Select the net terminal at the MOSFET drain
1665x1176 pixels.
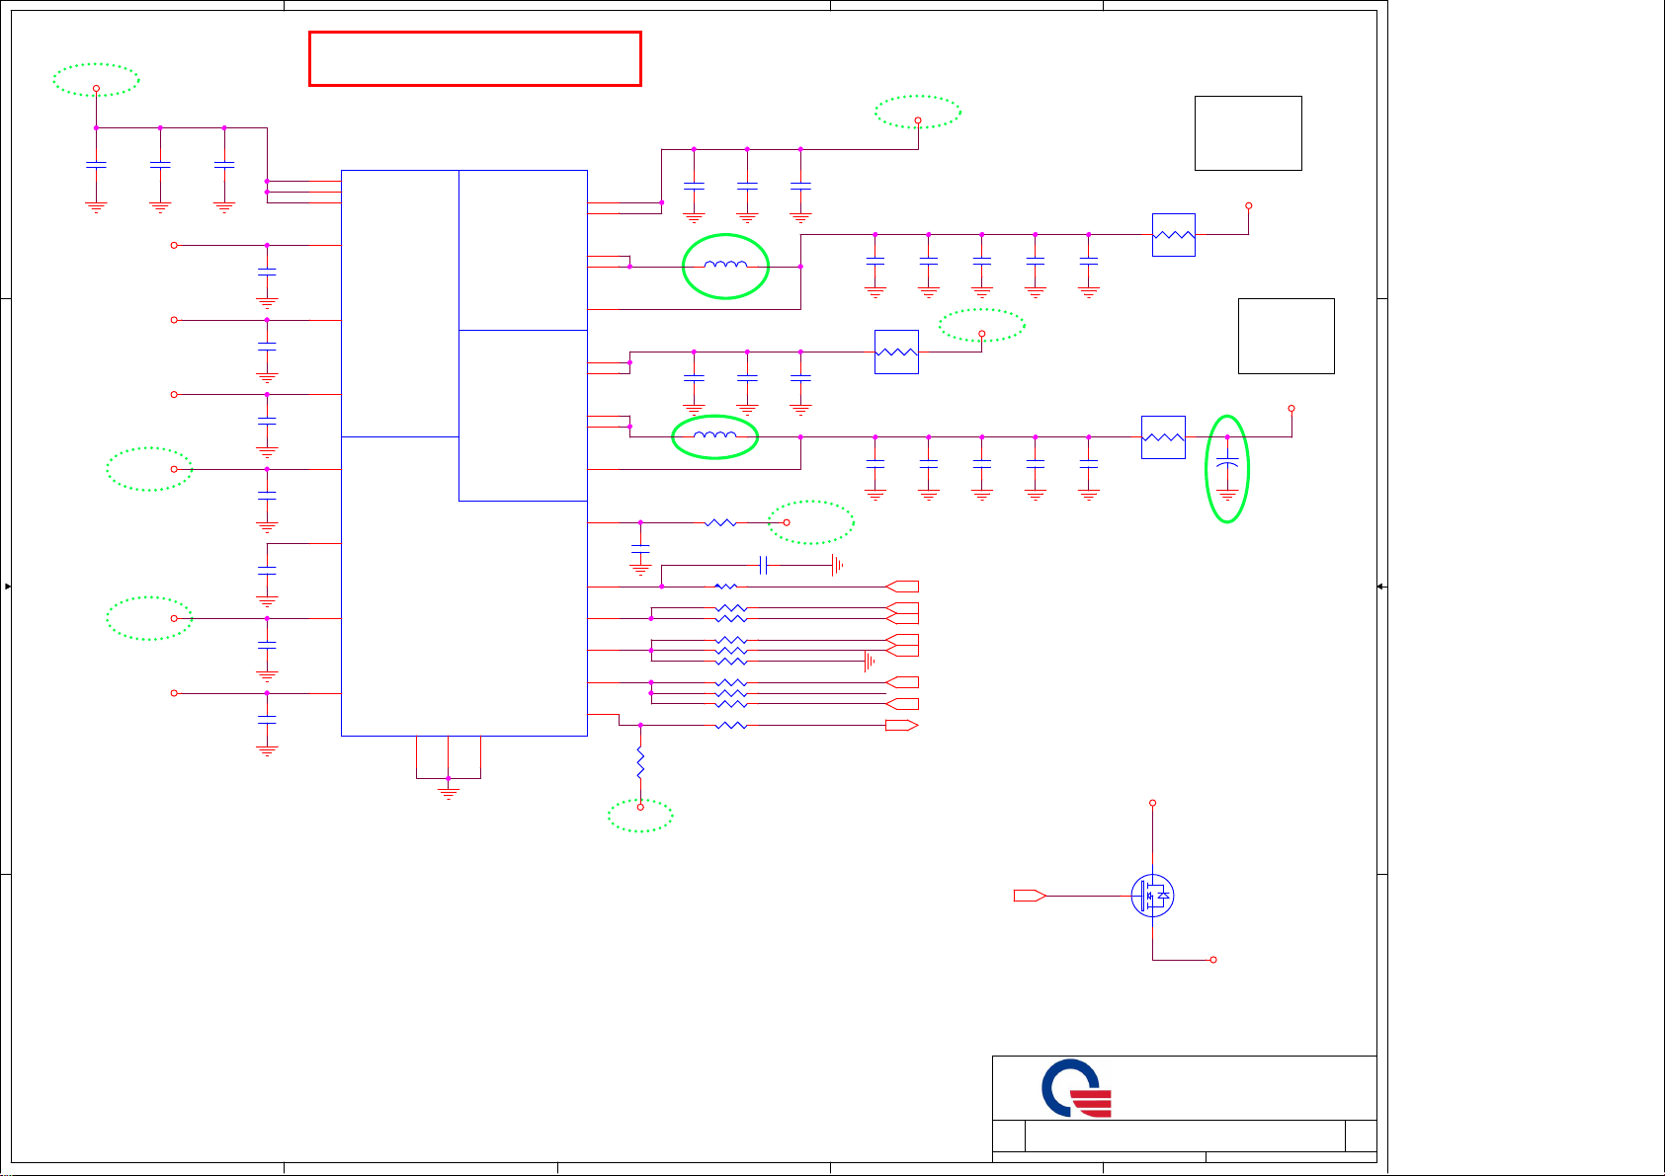coord(1152,804)
